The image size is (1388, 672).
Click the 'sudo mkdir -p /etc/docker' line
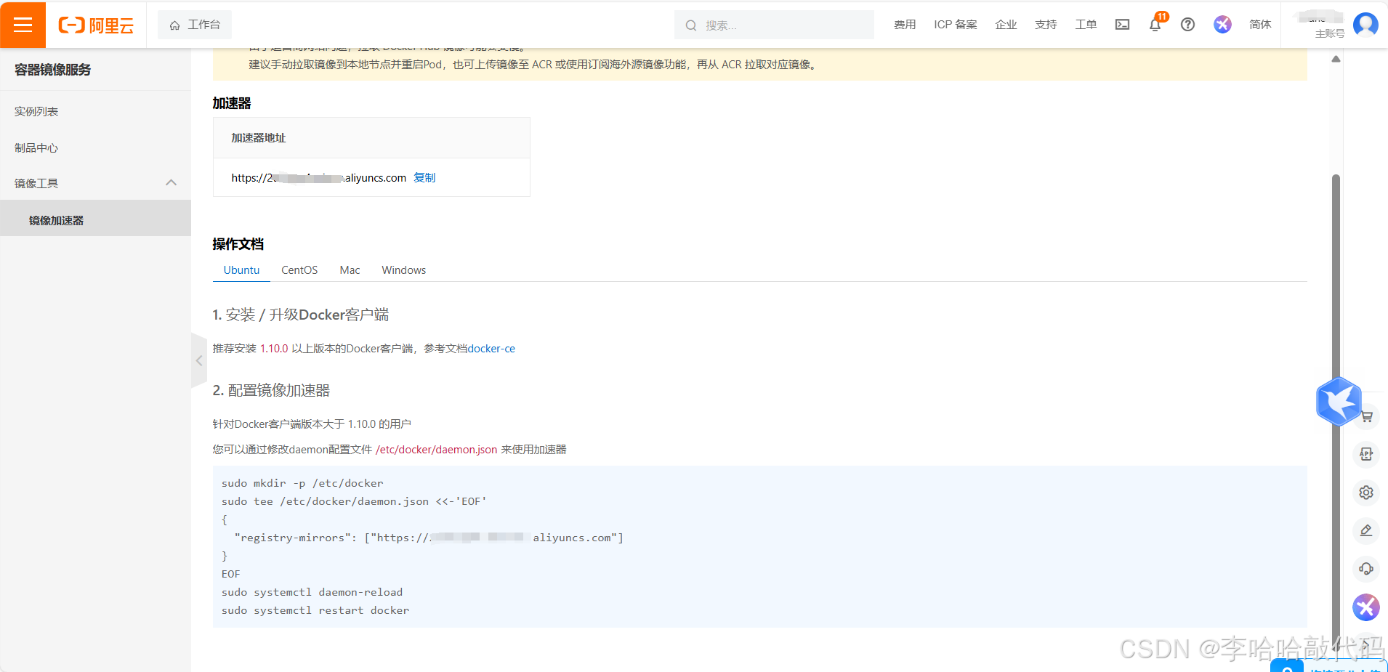[x=302, y=484]
